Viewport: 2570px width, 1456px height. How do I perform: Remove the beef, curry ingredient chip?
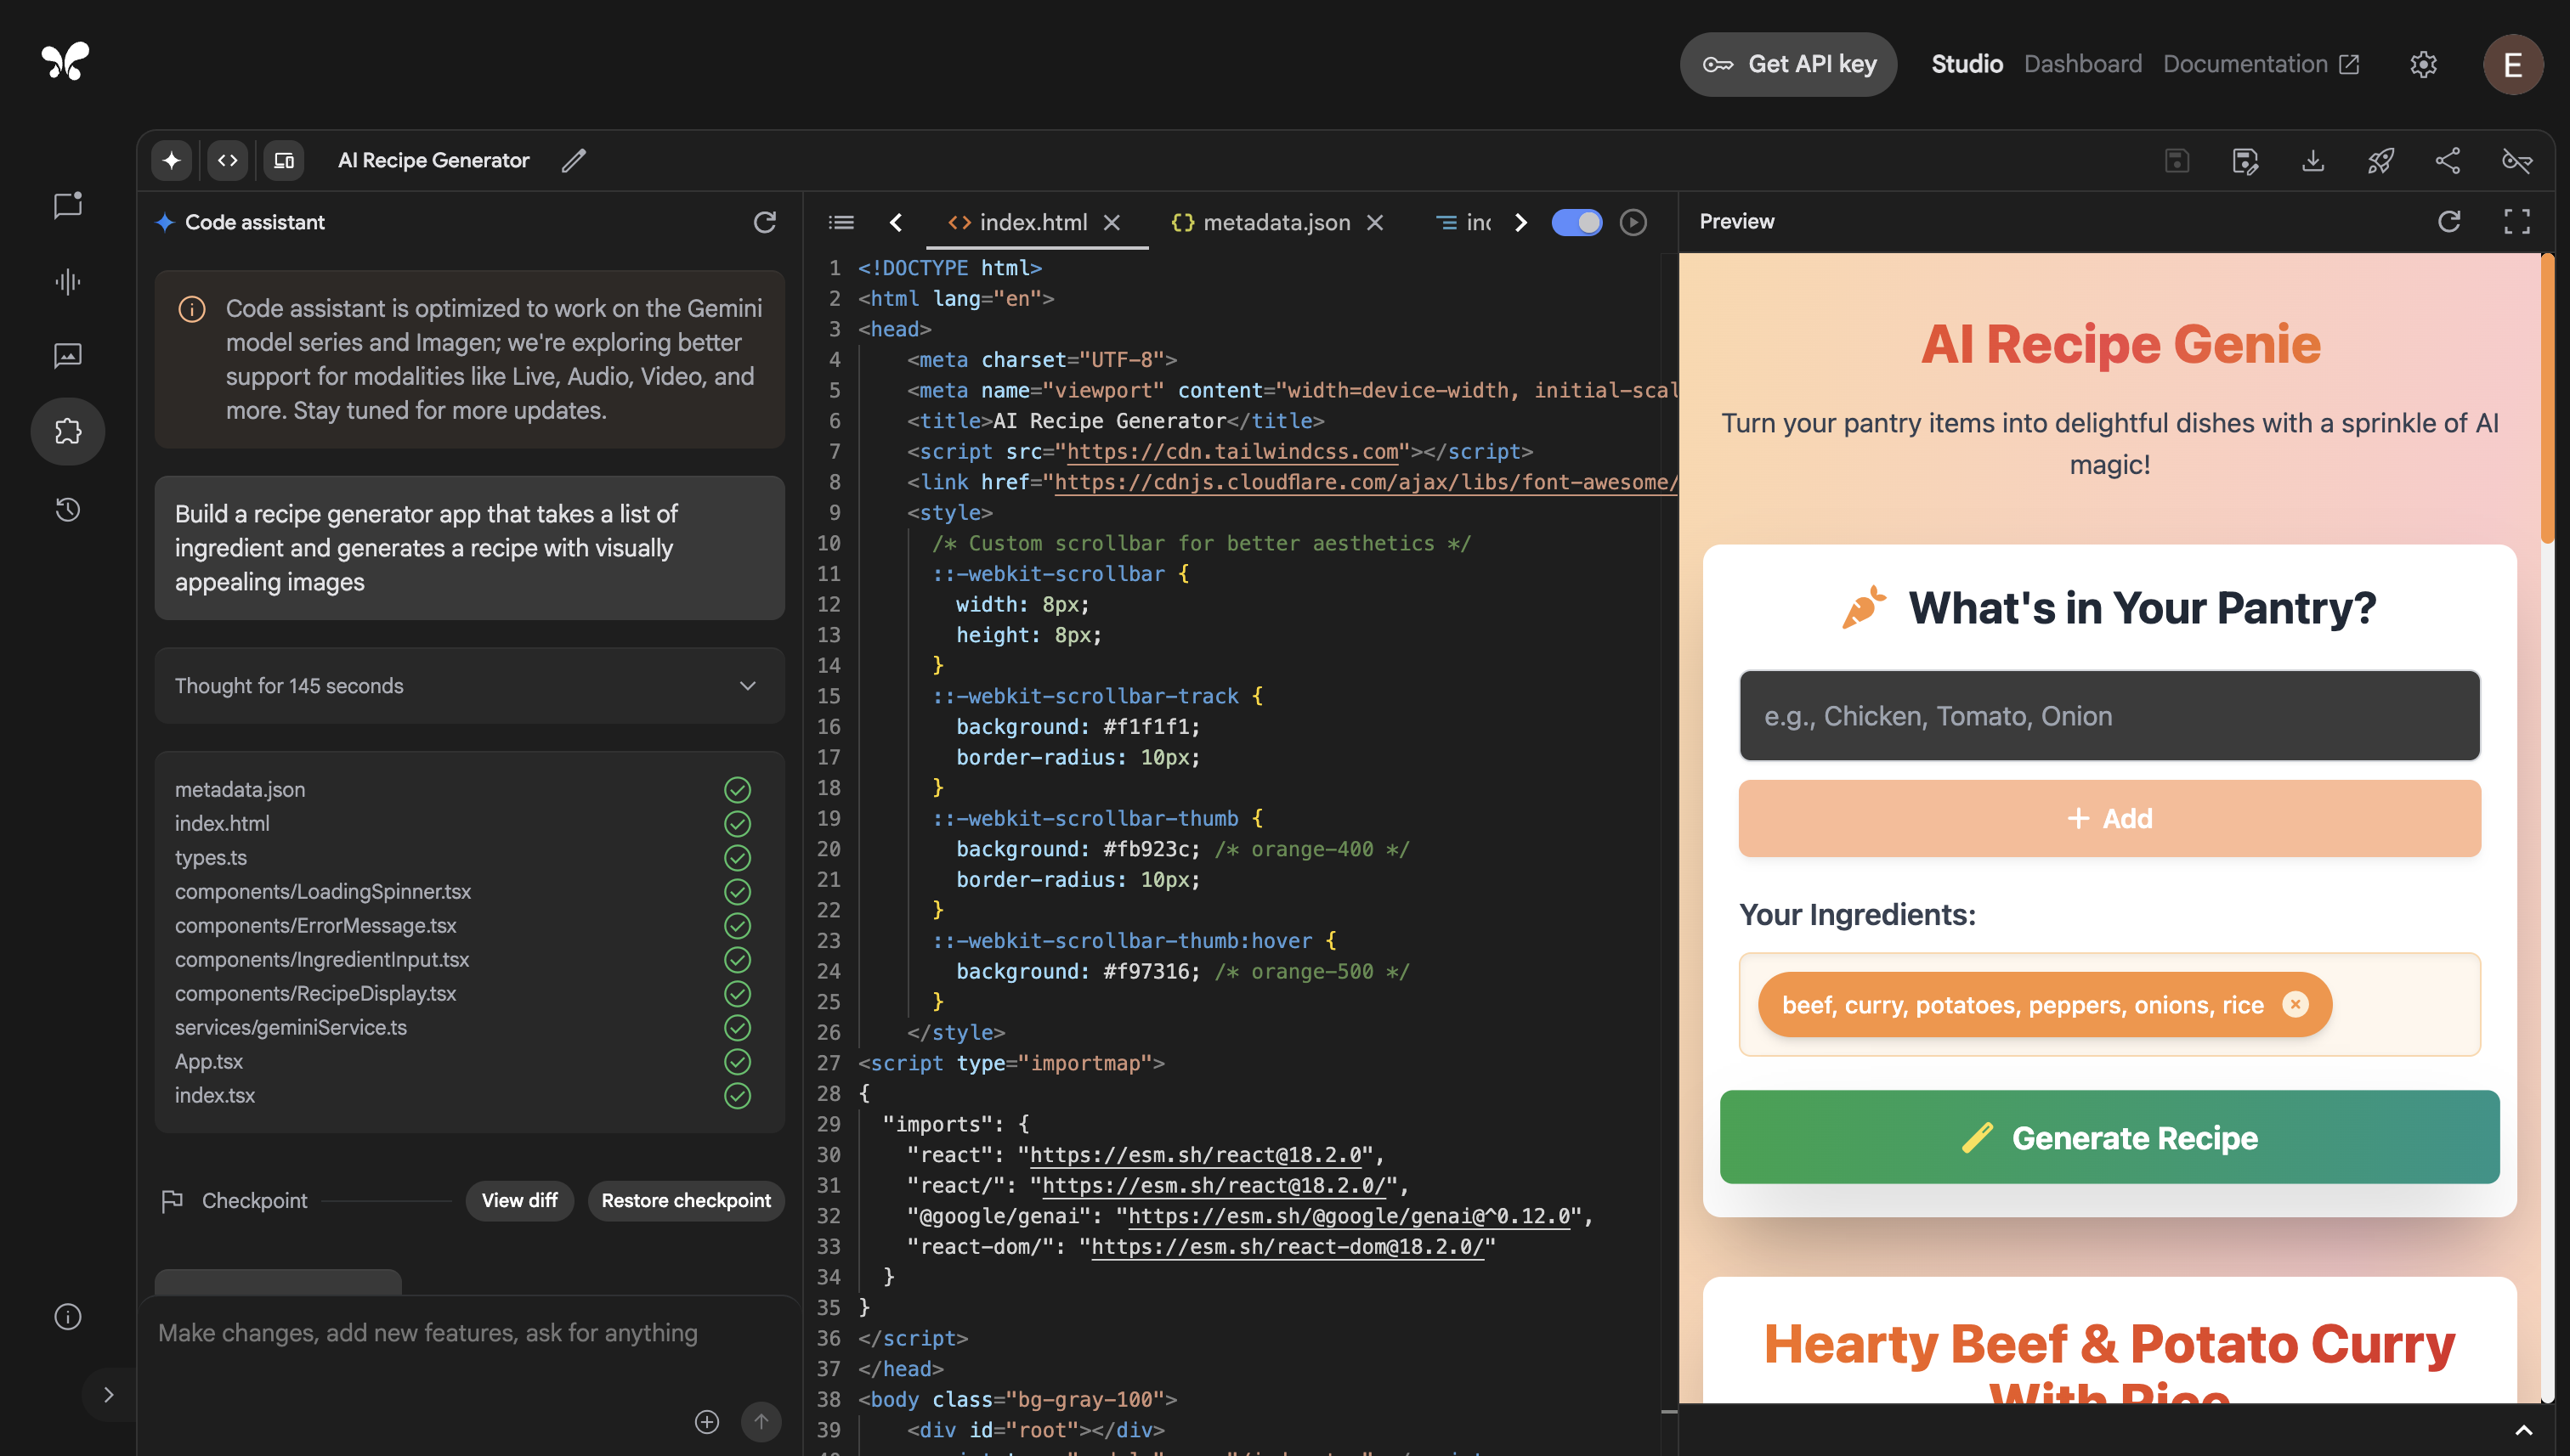[x=2295, y=1004]
